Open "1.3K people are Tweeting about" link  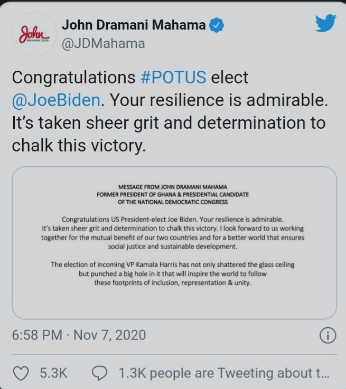pyautogui.click(x=223, y=373)
